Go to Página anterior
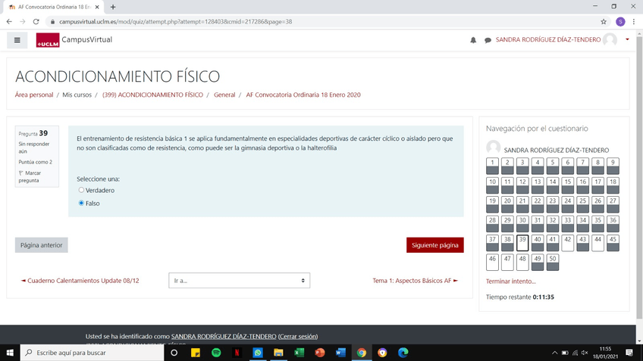 pyautogui.click(x=42, y=245)
